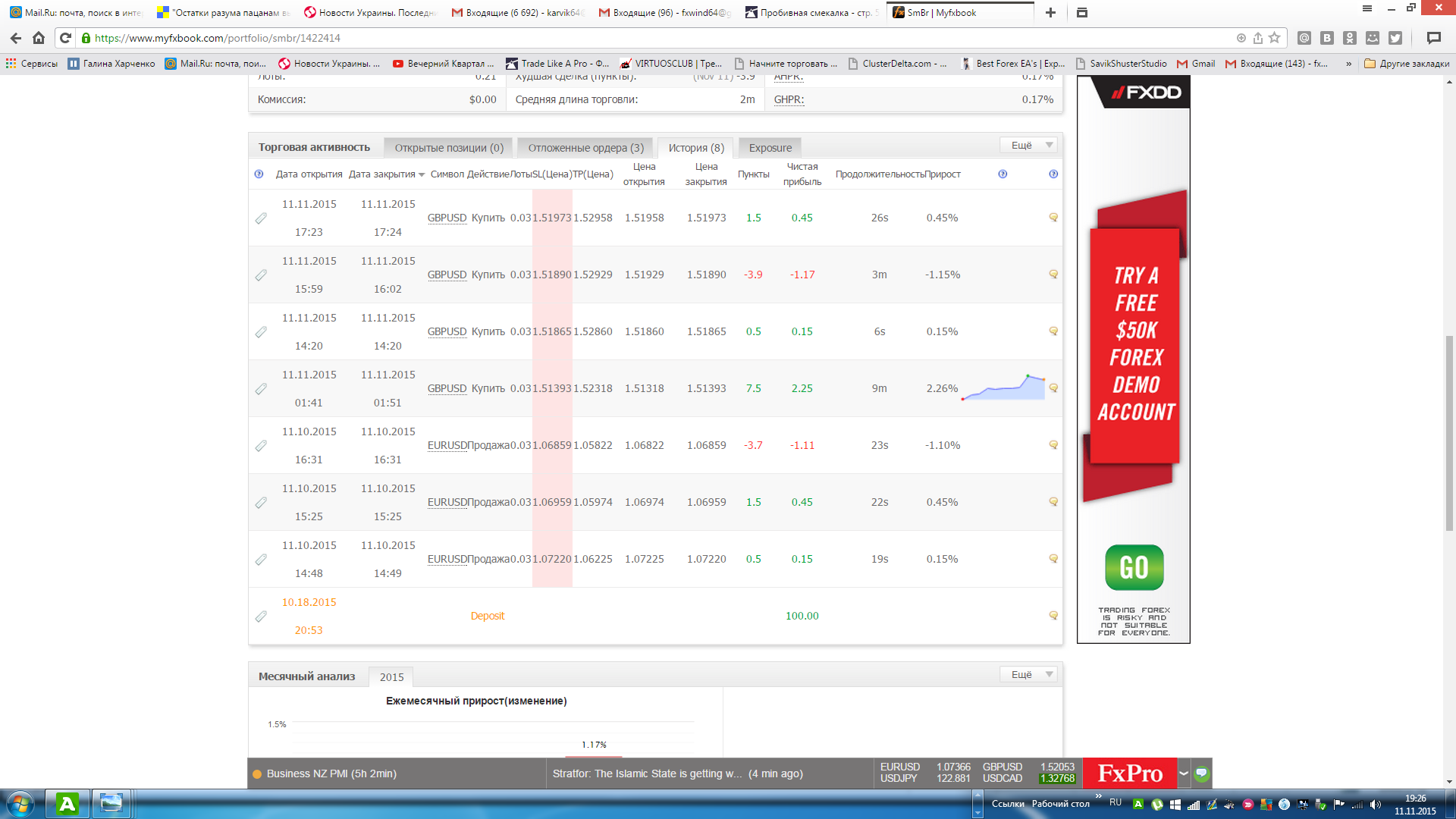Image resolution: width=1456 pixels, height=819 pixels.
Task: Click attachment icon for 01:41 GBPUSD trade
Action: tap(261, 389)
